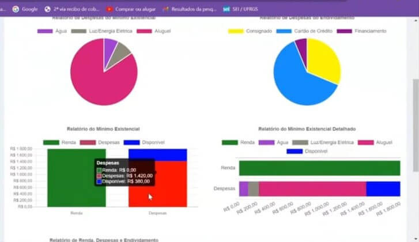Open the 'Comprar ou alugar' YouTube bookmark
419x242 pixels.
coord(131,9)
